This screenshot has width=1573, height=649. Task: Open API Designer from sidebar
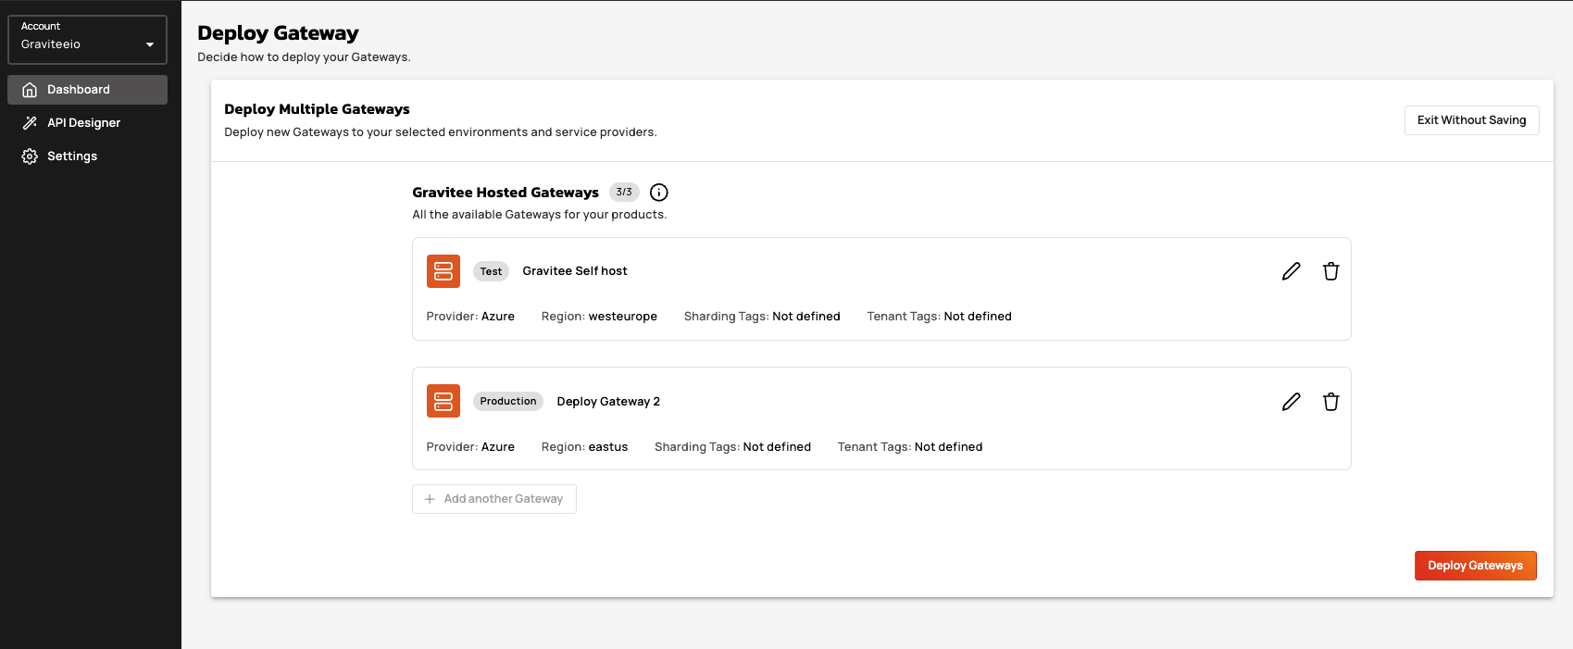tap(83, 123)
